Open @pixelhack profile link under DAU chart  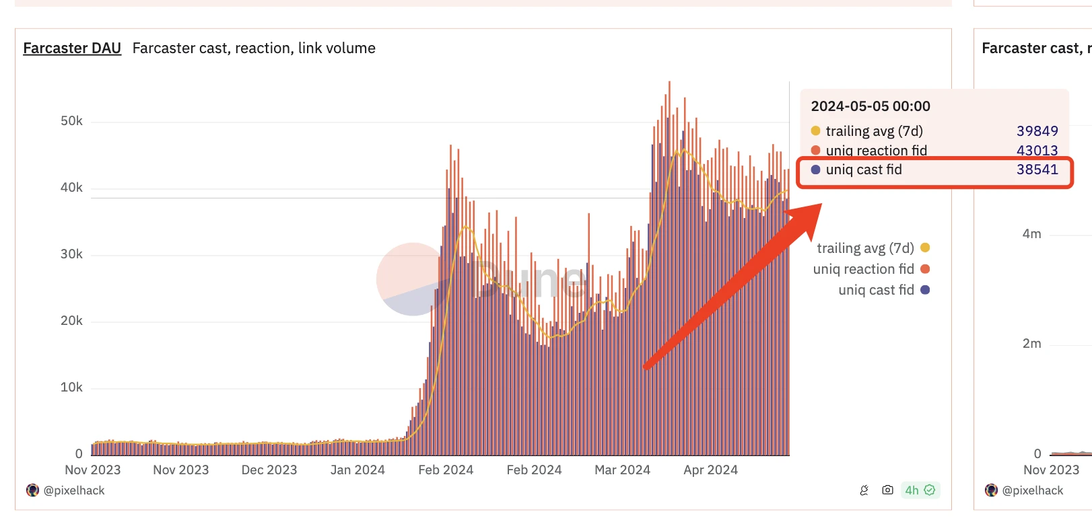[74, 490]
